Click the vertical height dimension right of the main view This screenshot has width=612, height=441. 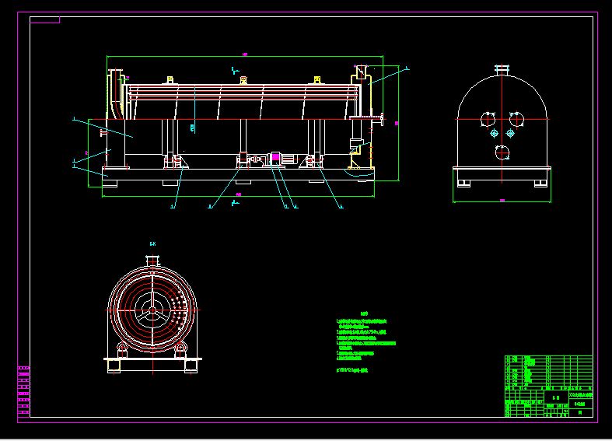(x=397, y=123)
